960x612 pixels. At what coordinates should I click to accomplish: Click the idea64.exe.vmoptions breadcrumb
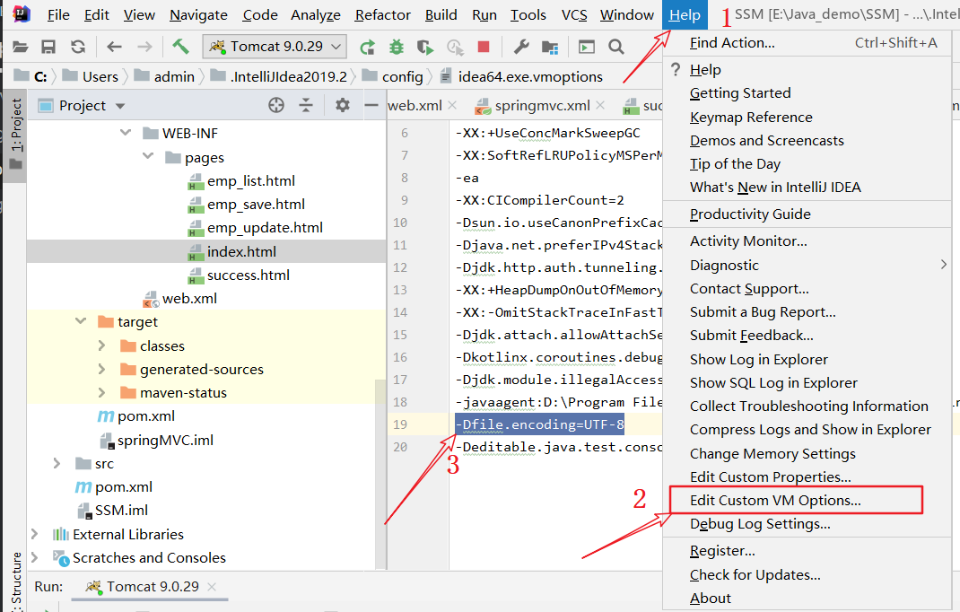point(521,76)
